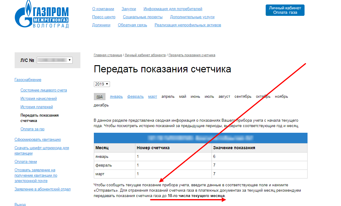This screenshot has width=341, height=206.
Task: Switch to январь month tab
Action: [116, 97]
